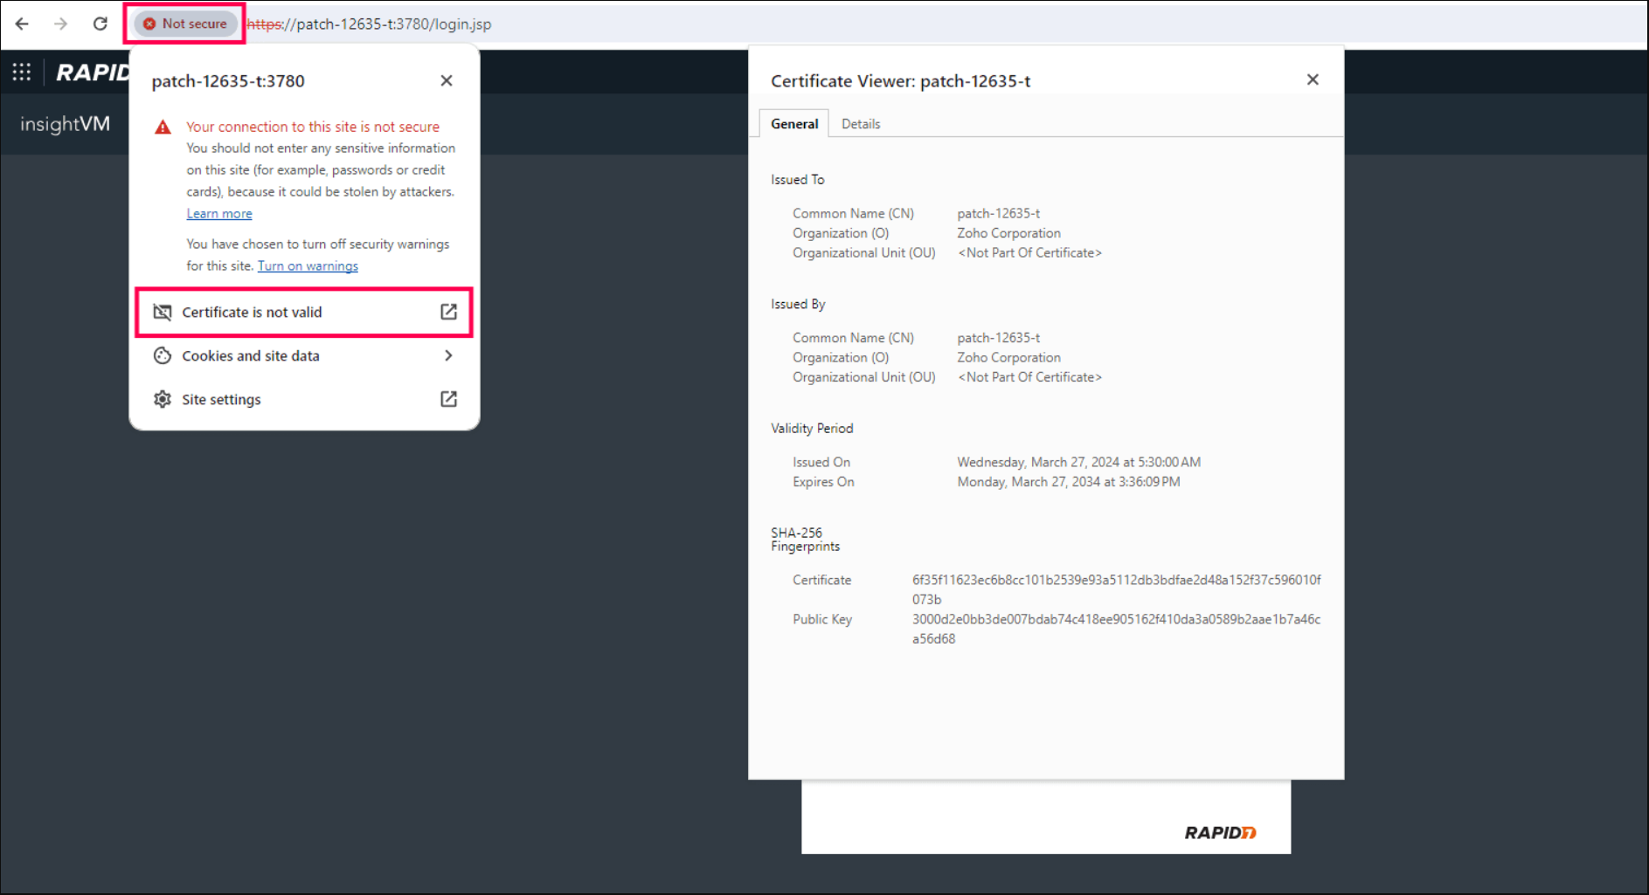Open Cookies and site data

(304, 355)
